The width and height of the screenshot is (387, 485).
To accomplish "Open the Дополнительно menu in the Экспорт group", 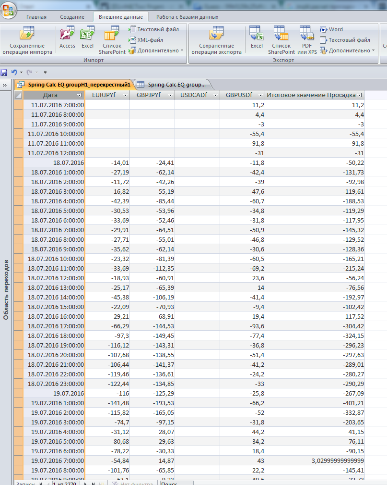I will point(347,50).
